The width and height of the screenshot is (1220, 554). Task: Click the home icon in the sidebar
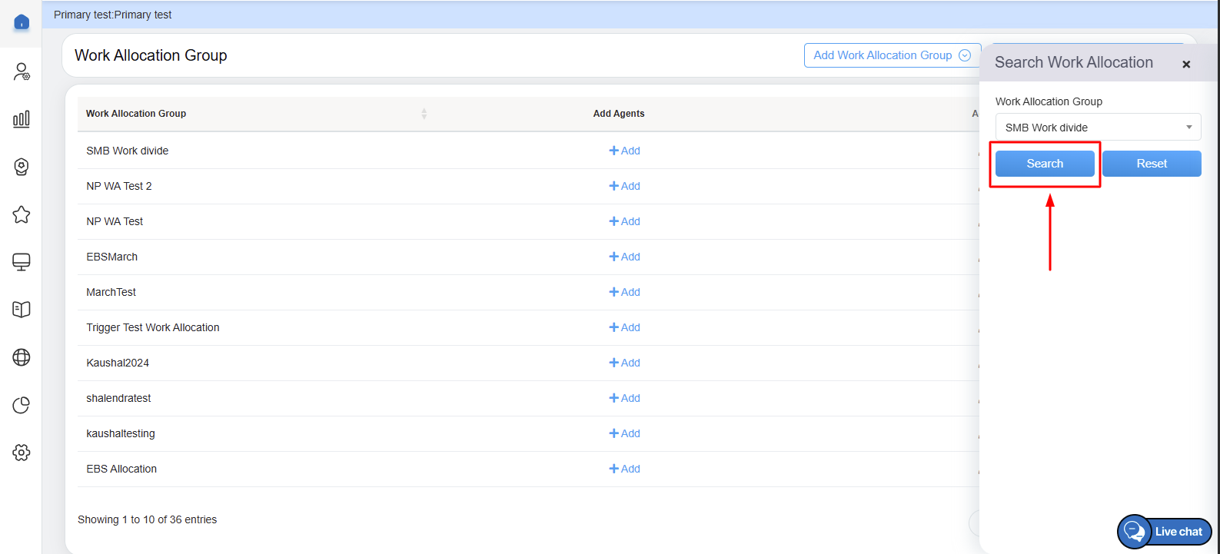22,22
